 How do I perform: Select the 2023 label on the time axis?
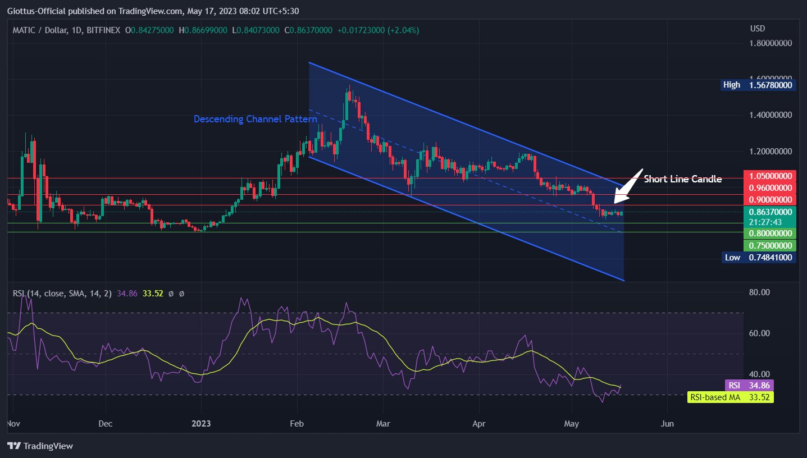point(201,424)
